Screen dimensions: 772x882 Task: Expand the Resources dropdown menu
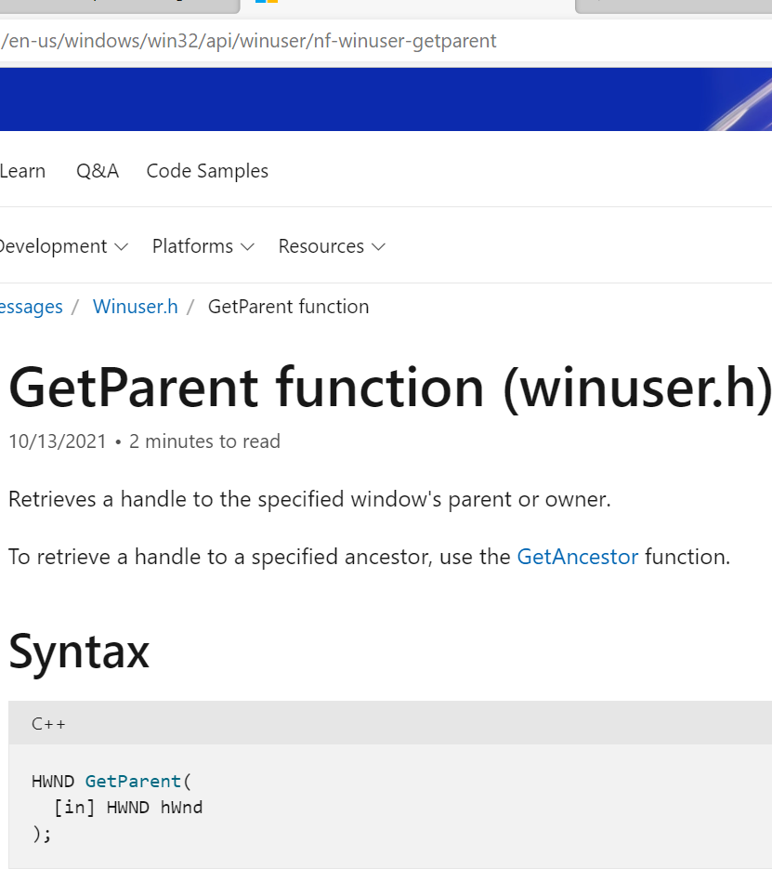[331, 246]
